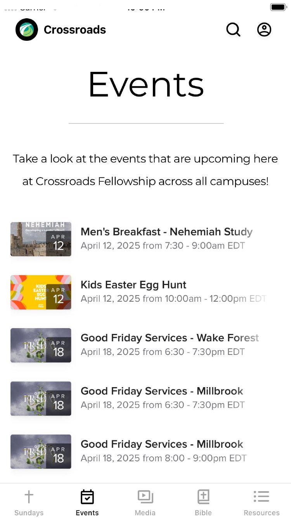Open Good Friday Services - Wake Forest

170,338
